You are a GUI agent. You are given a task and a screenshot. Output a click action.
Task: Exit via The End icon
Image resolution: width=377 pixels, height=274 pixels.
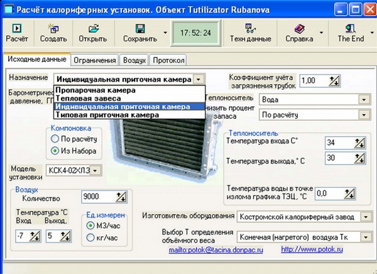pyautogui.click(x=351, y=28)
